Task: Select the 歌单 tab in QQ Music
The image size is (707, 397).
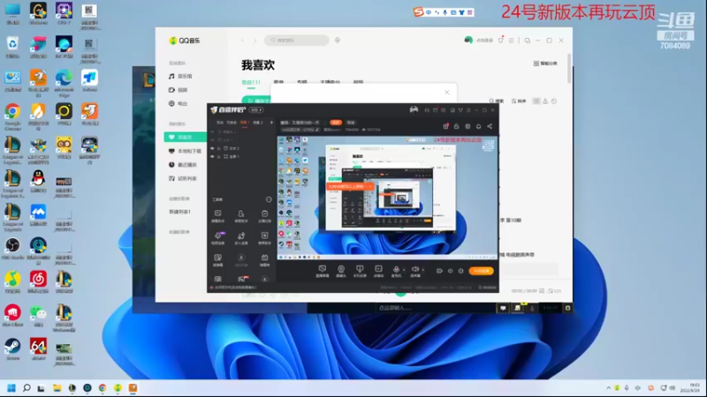Action: click(x=278, y=82)
